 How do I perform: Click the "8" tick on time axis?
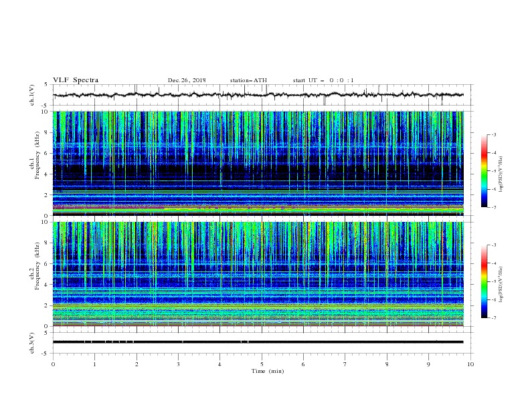[387, 364]
